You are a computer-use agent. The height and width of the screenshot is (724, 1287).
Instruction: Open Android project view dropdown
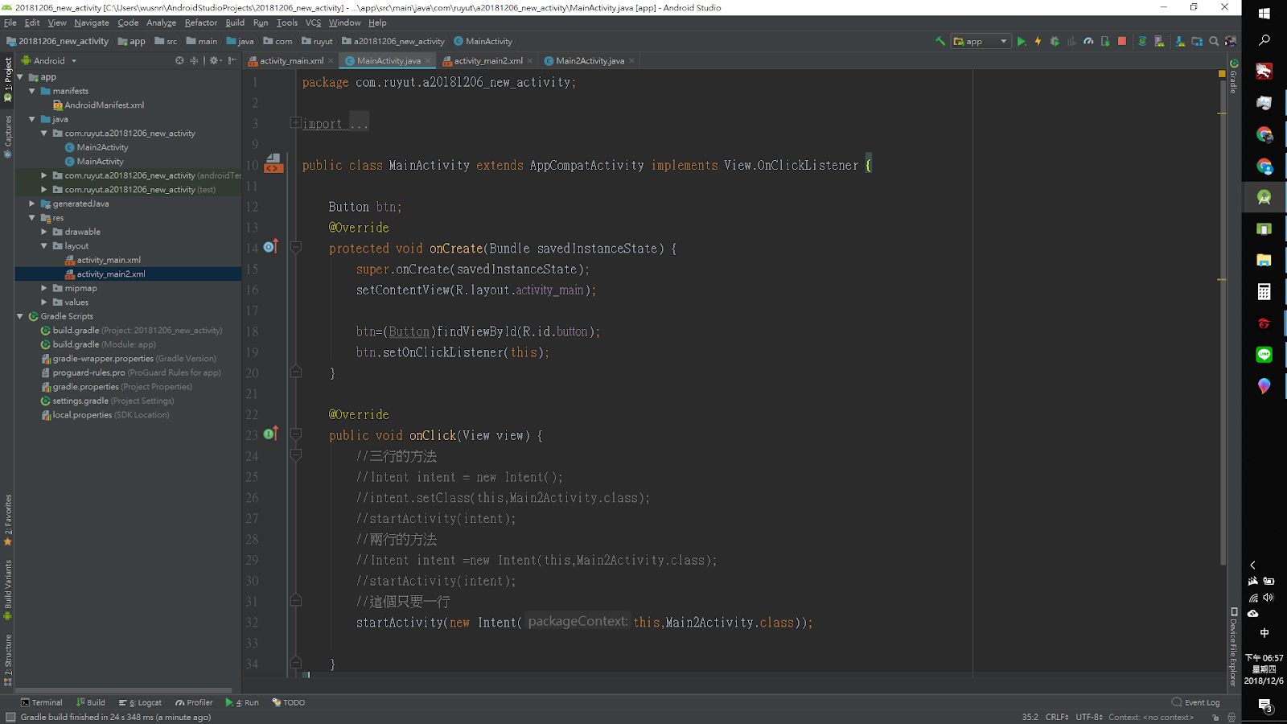(x=49, y=60)
